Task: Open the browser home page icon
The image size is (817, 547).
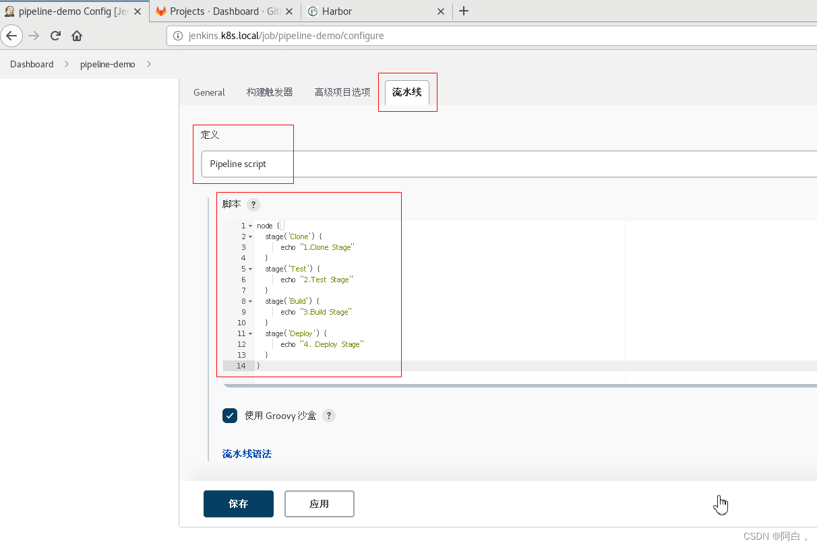Action: 77,36
